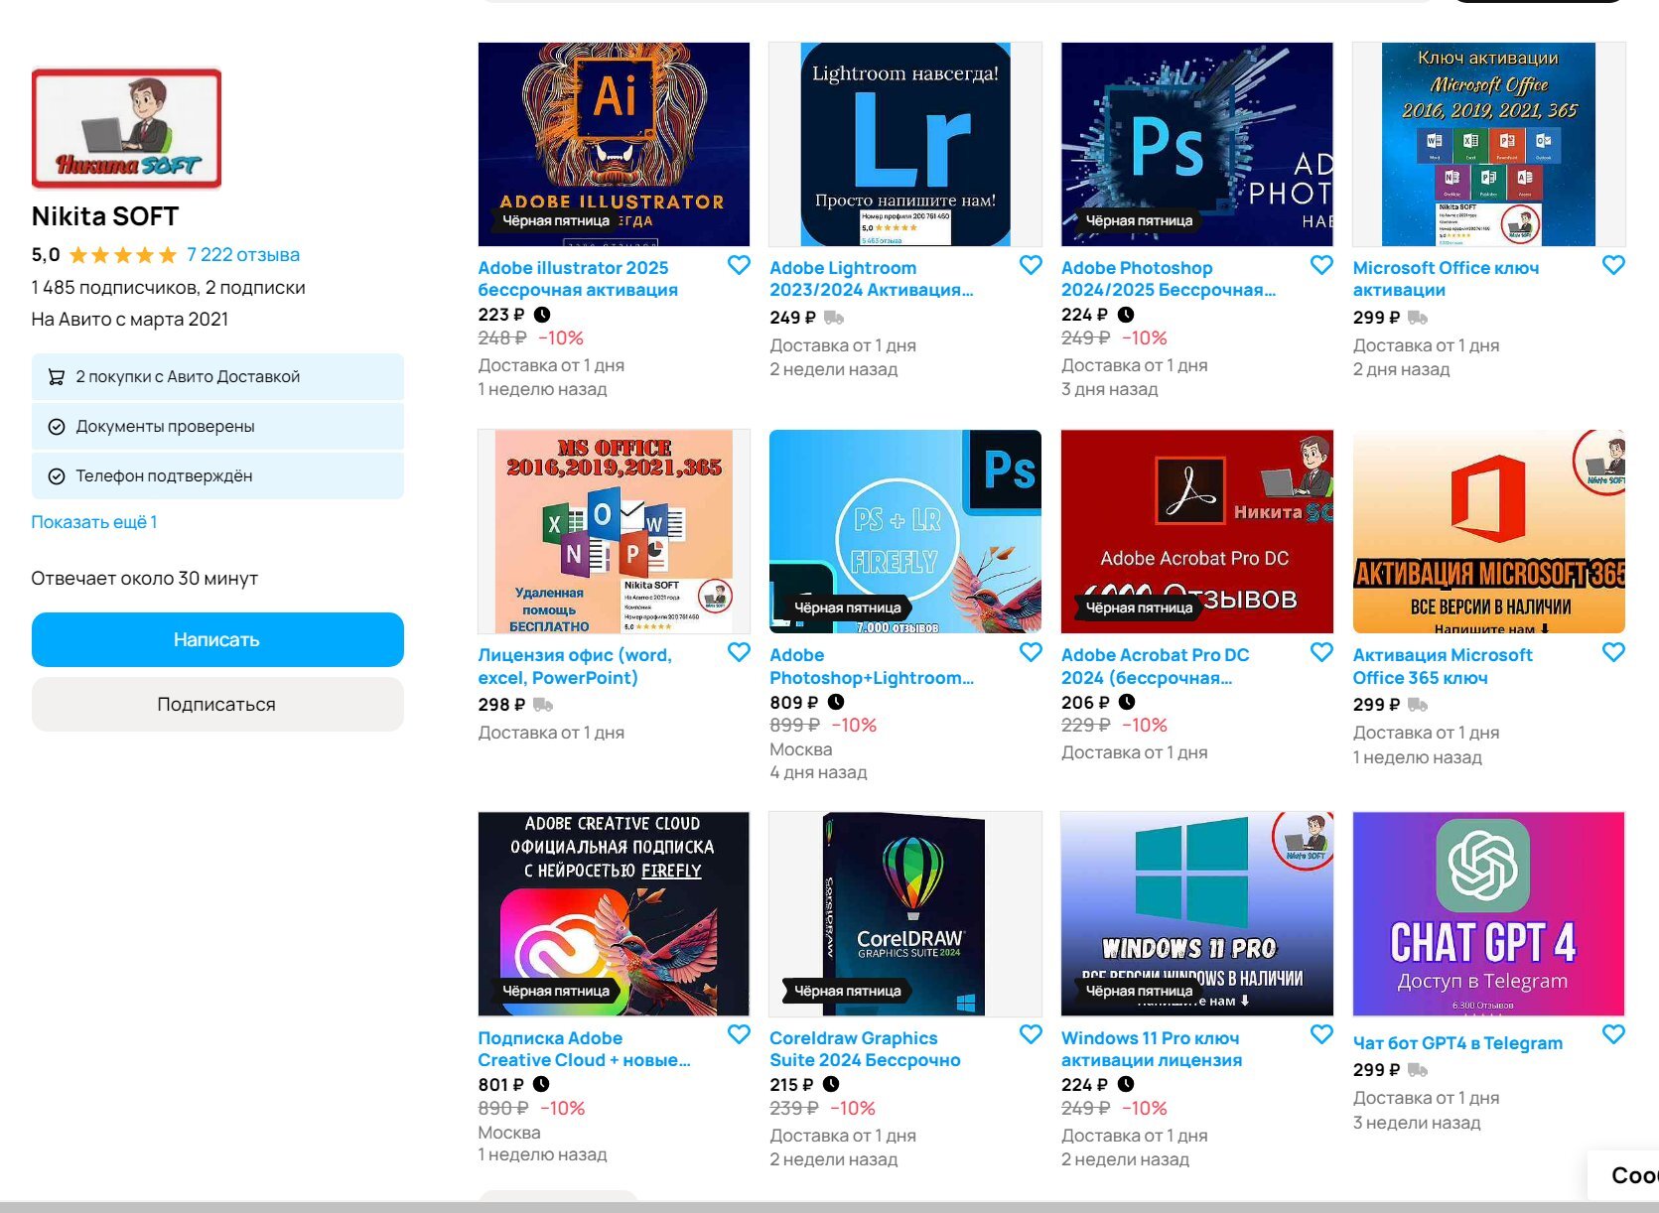Open Adobe Creative Cloud Firefly thumbnail
This screenshot has height=1213, width=1659.
click(x=614, y=914)
